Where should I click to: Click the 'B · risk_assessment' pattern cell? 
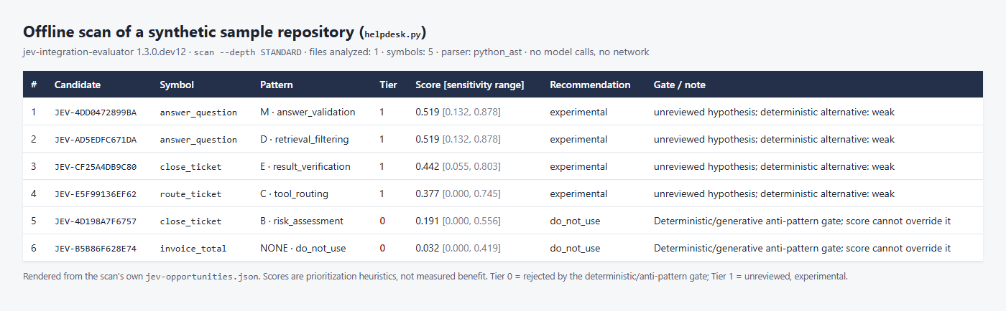(x=302, y=221)
